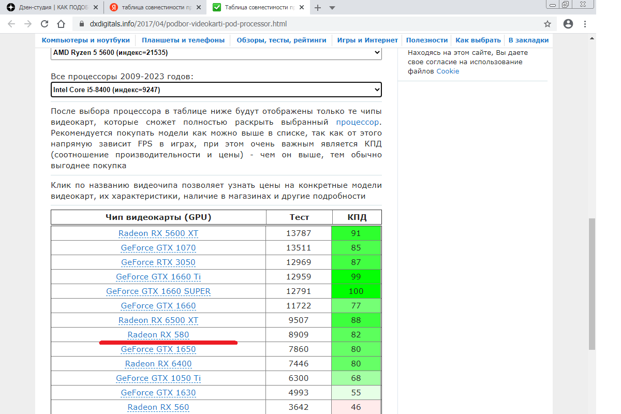Click the КПД 99 green cell
The image size is (621, 414).
click(356, 277)
